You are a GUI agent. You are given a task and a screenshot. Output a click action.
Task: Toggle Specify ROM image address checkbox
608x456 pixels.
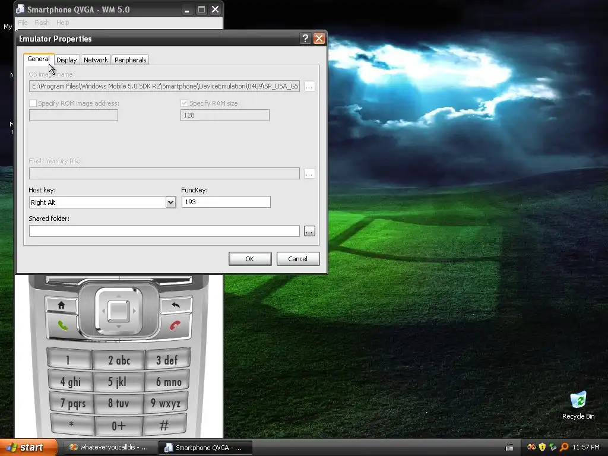[33, 103]
